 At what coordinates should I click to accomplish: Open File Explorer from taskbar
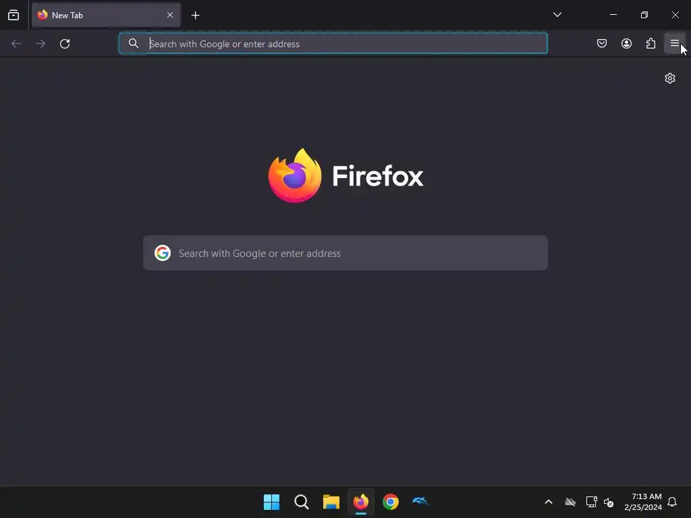click(331, 502)
